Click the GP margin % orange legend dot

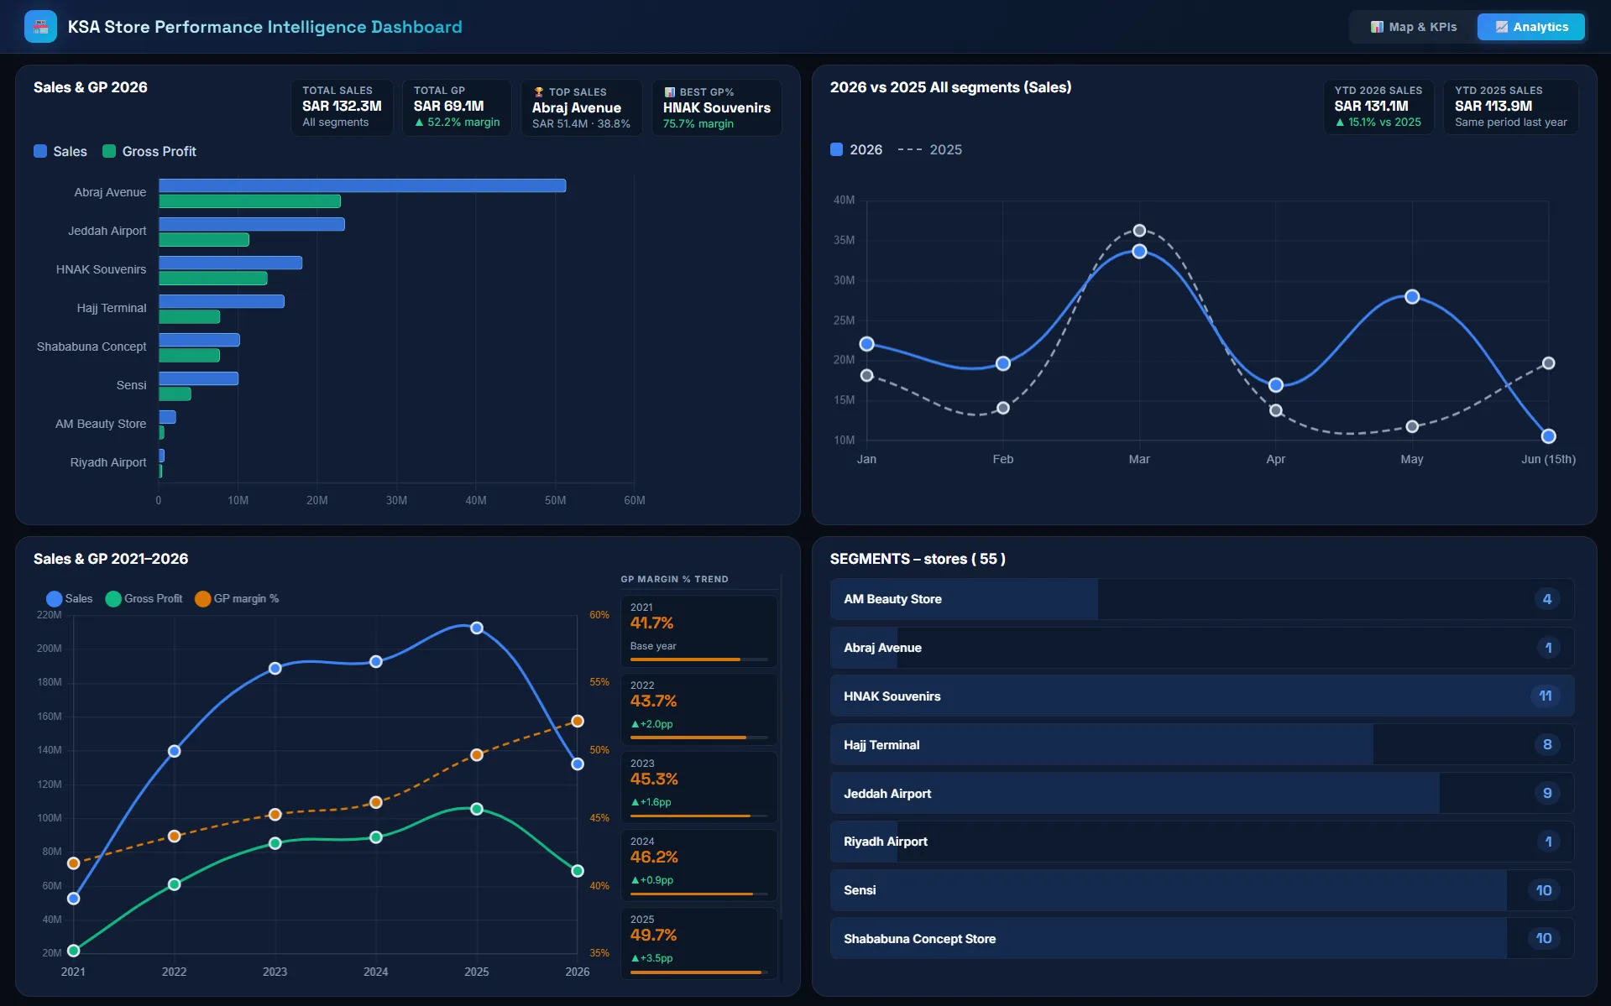(x=202, y=598)
